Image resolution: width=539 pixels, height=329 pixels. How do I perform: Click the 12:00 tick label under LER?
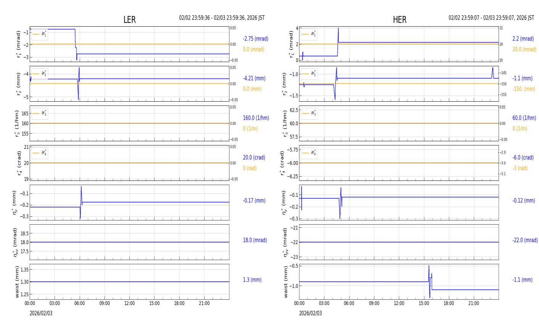[129, 303]
